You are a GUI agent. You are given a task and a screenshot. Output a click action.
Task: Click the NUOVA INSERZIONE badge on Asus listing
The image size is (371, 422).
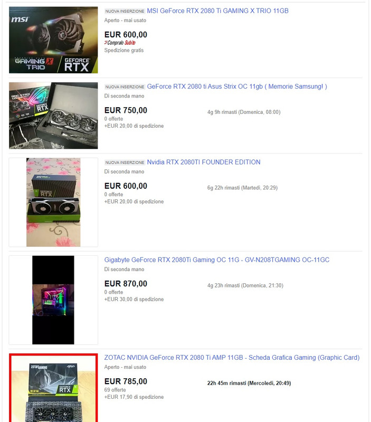point(125,87)
